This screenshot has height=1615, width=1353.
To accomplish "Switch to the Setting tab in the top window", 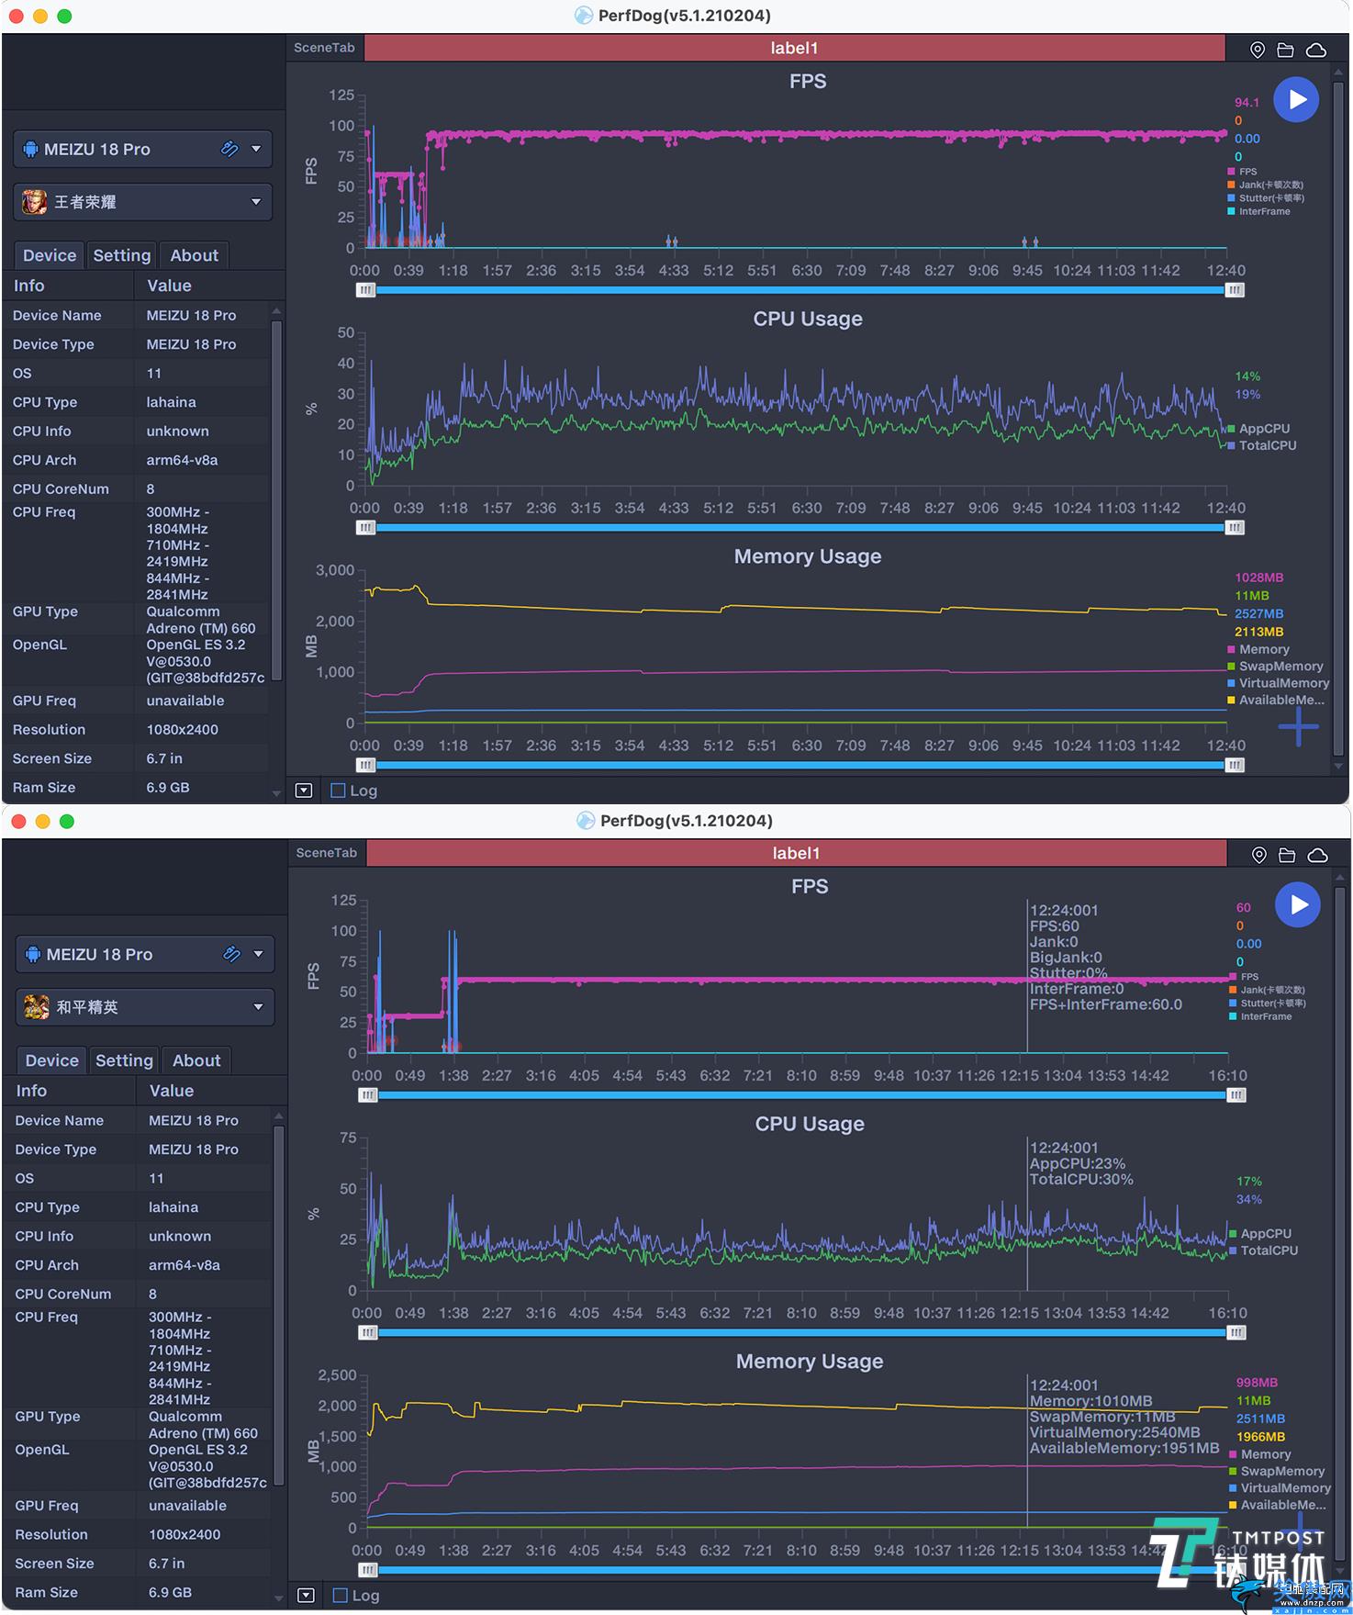I will pyautogui.click(x=122, y=255).
